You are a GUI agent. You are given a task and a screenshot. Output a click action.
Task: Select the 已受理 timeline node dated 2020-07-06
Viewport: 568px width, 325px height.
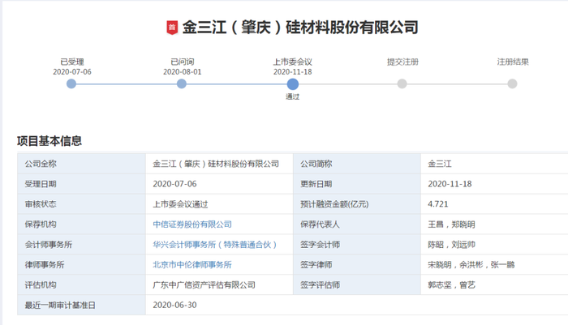[71, 84]
